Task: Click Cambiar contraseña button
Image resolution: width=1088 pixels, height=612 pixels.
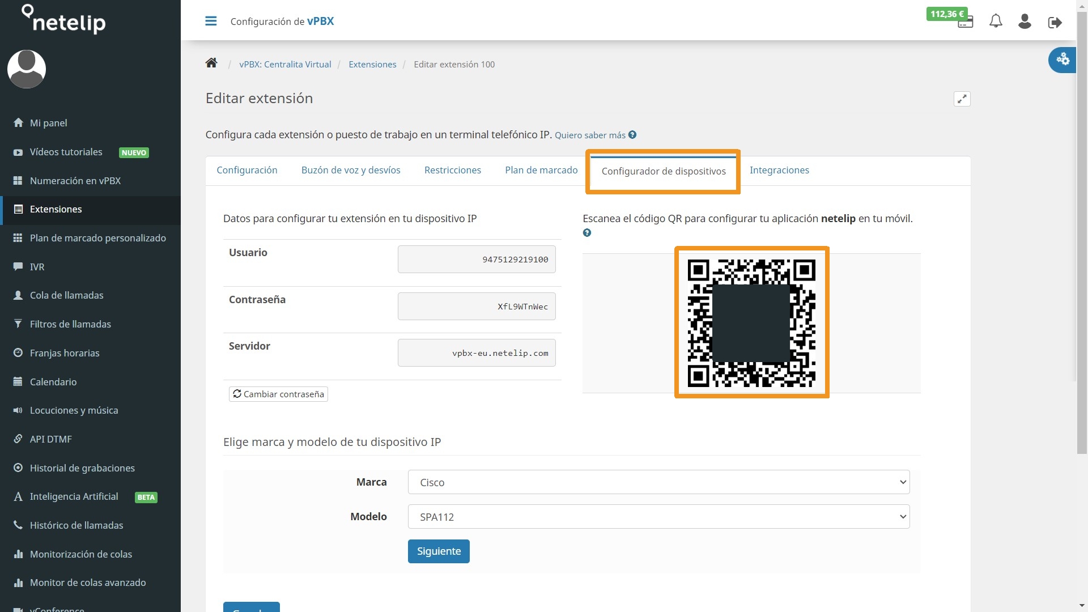Action: click(x=278, y=394)
